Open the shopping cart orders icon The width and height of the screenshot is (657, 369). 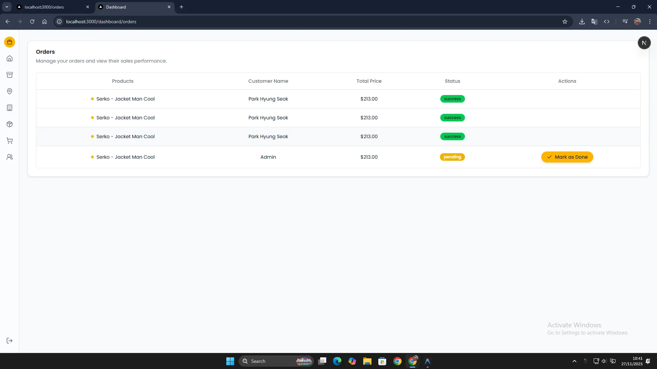pyautogui.click(x=10, y=141)
